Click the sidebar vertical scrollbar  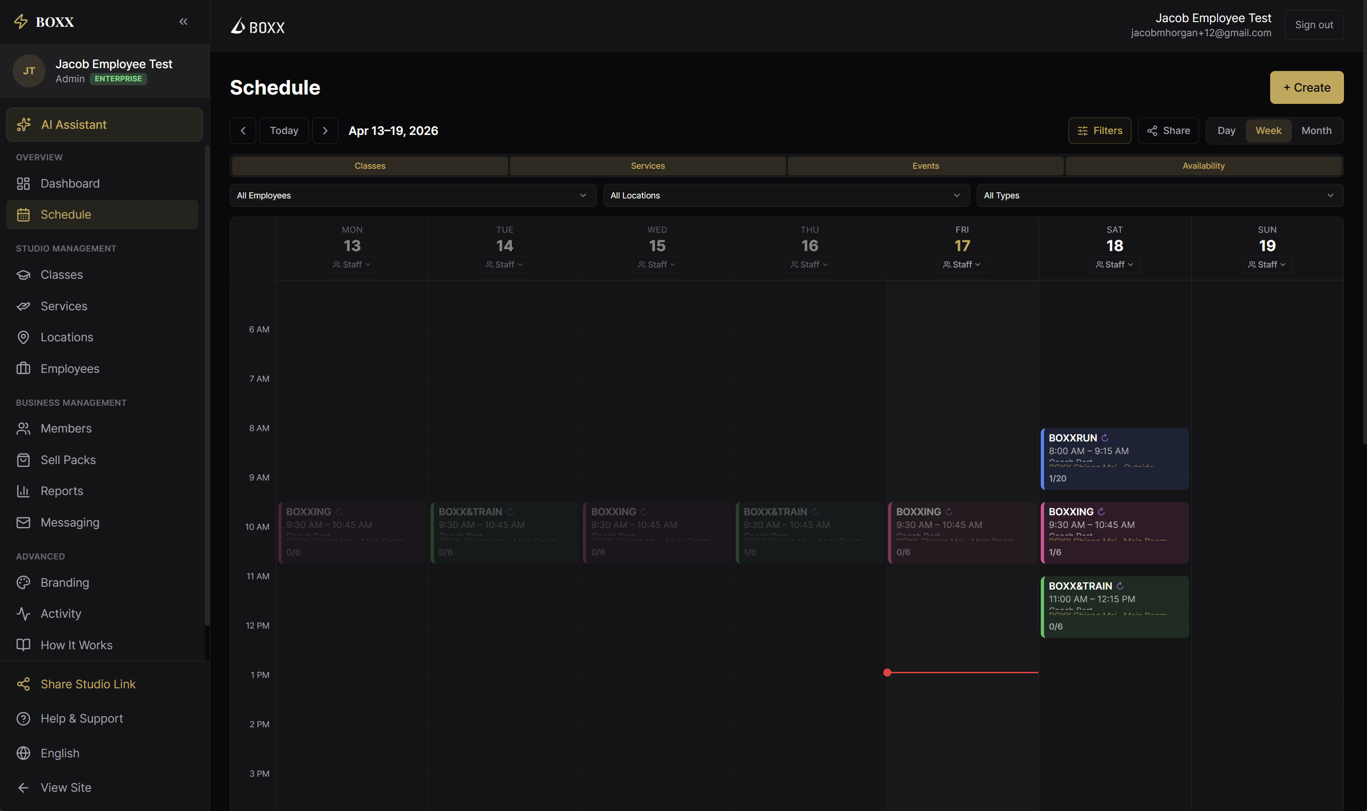206,385
